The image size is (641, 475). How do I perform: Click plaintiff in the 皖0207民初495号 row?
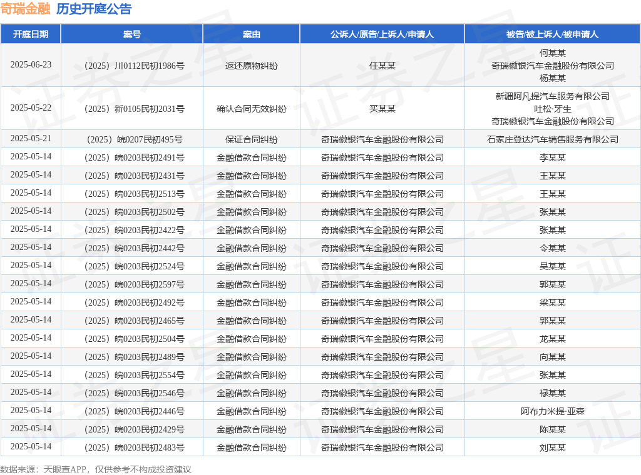tap(382, 139)
